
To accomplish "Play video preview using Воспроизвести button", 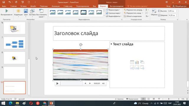I will tap(6, 12).
